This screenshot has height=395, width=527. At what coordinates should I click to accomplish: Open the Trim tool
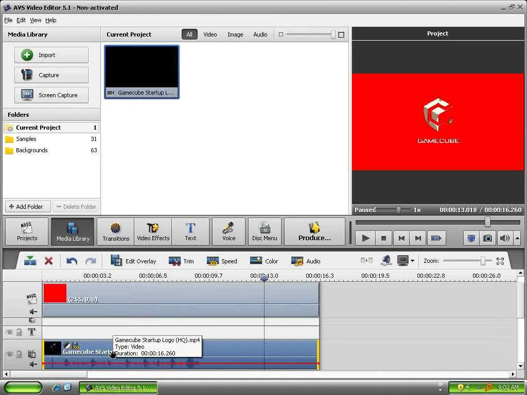[181, 261]
